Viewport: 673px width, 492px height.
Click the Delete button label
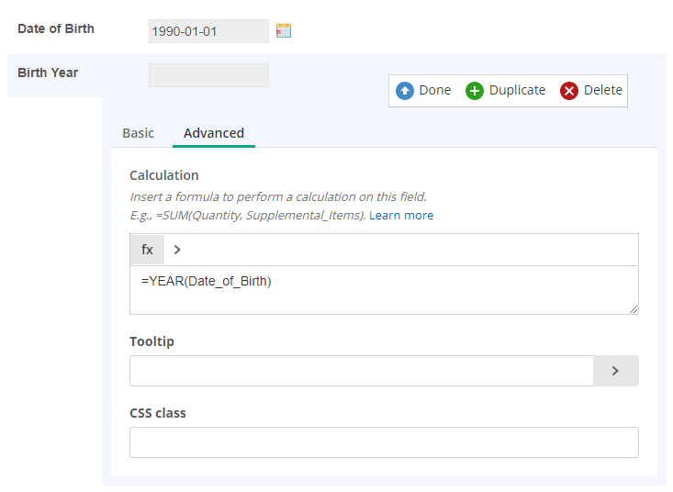click(x=603, y=90)
